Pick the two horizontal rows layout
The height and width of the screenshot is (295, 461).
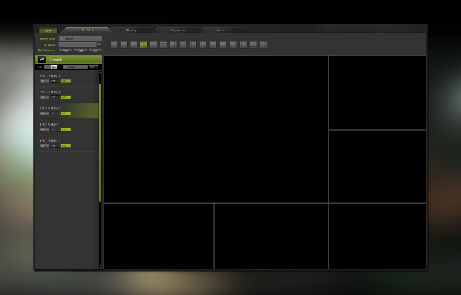coord(134,45)
